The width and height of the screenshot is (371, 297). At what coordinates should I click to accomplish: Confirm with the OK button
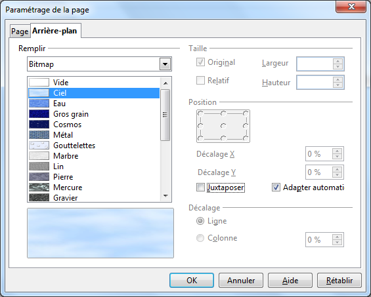tap(192, 281)
